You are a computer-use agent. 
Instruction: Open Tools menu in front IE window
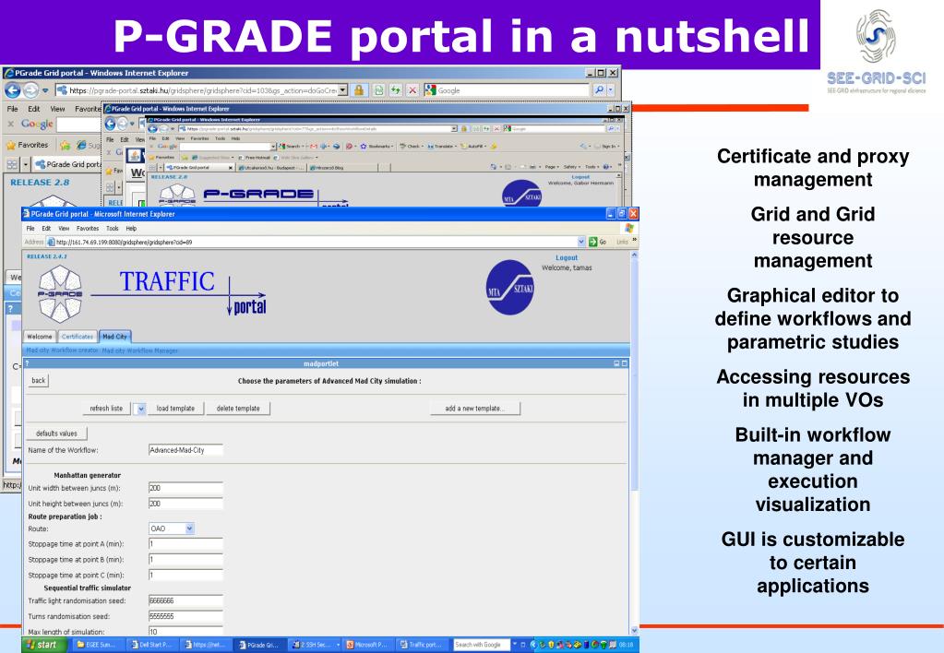pyautogui.click(x=113, y=229)
